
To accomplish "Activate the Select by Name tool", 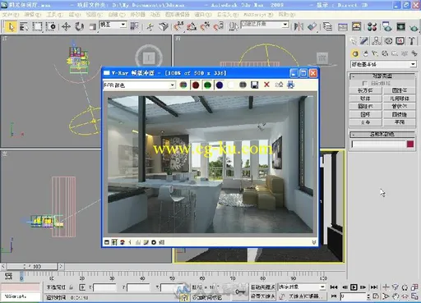I will click(24, 26).
